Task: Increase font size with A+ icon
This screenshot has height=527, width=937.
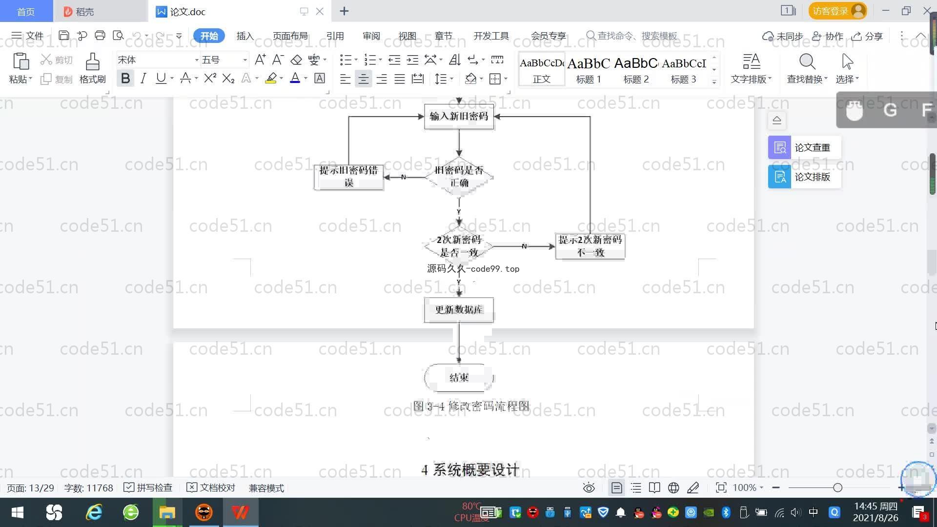Action: point(260,60)
